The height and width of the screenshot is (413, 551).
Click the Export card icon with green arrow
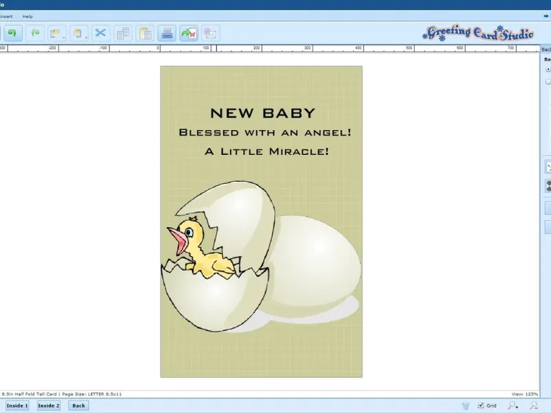[189, 33]
